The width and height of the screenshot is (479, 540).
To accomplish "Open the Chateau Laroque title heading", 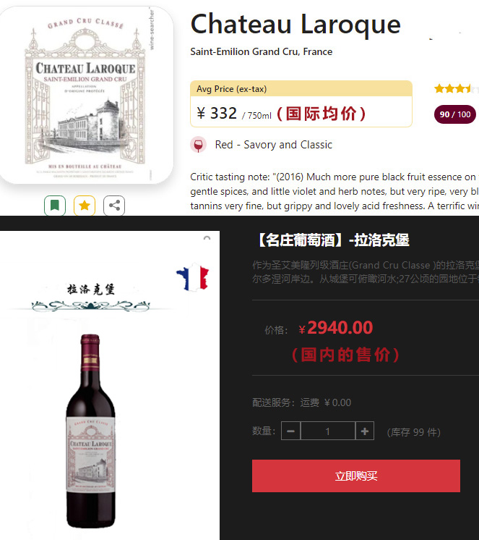I will [x=295, y=25].
